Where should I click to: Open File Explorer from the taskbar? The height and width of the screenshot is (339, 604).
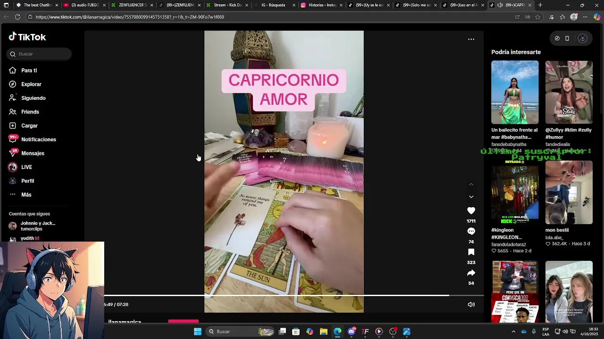tap(324, 331)
